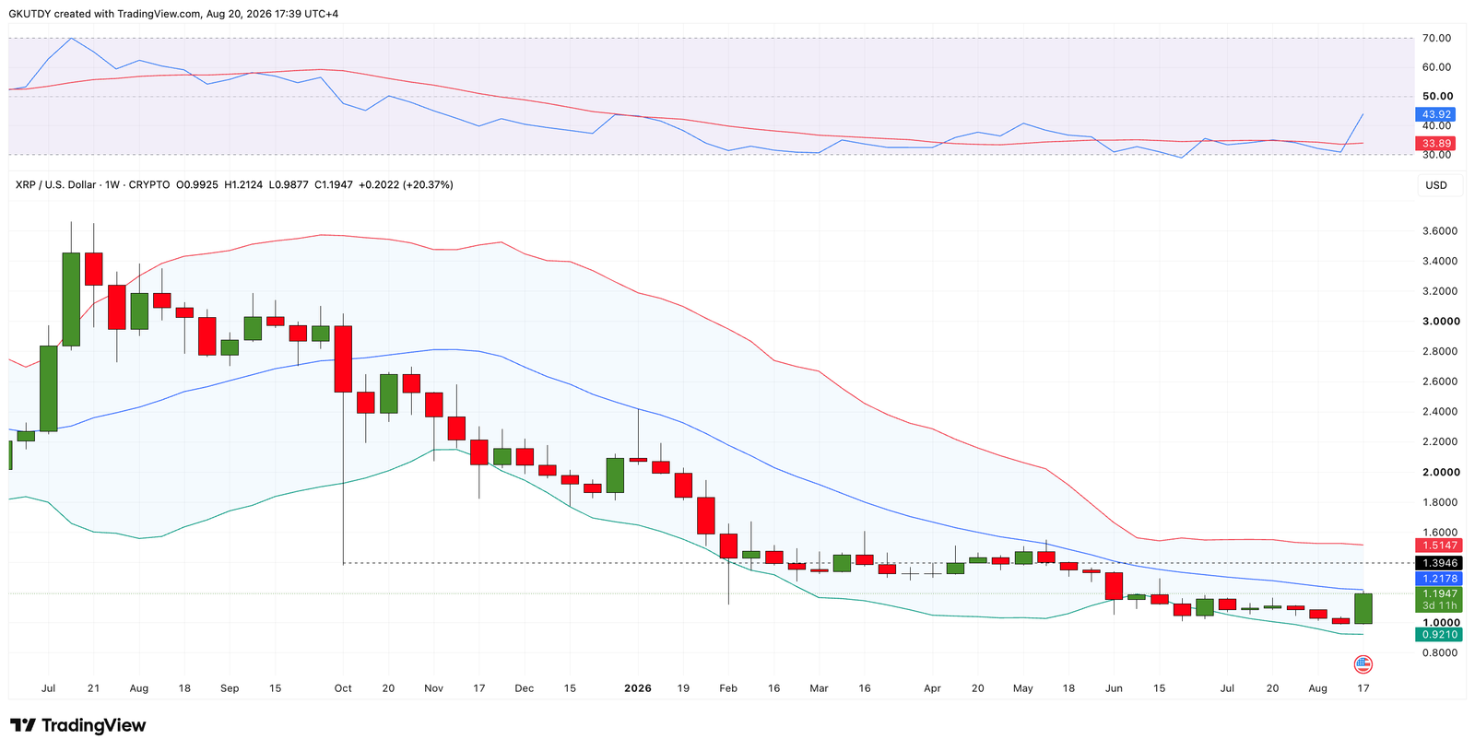Click the 2026 year marker on time axis

click(638, 688)
